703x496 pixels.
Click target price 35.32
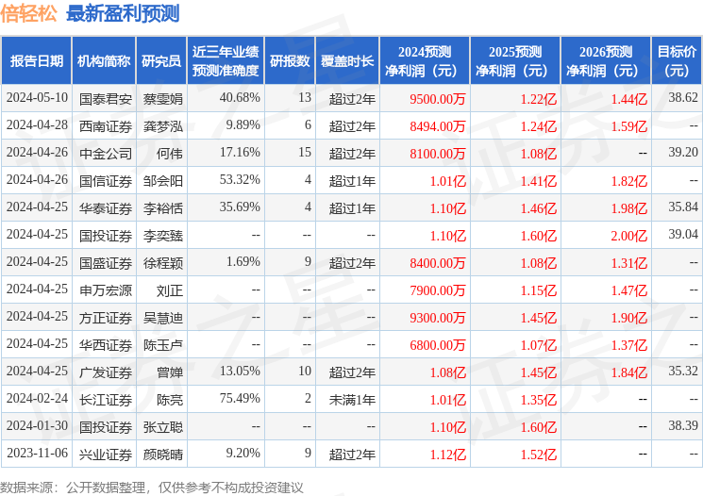(683, 371)
